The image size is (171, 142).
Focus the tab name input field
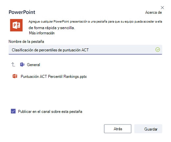[x=85, y=50]
